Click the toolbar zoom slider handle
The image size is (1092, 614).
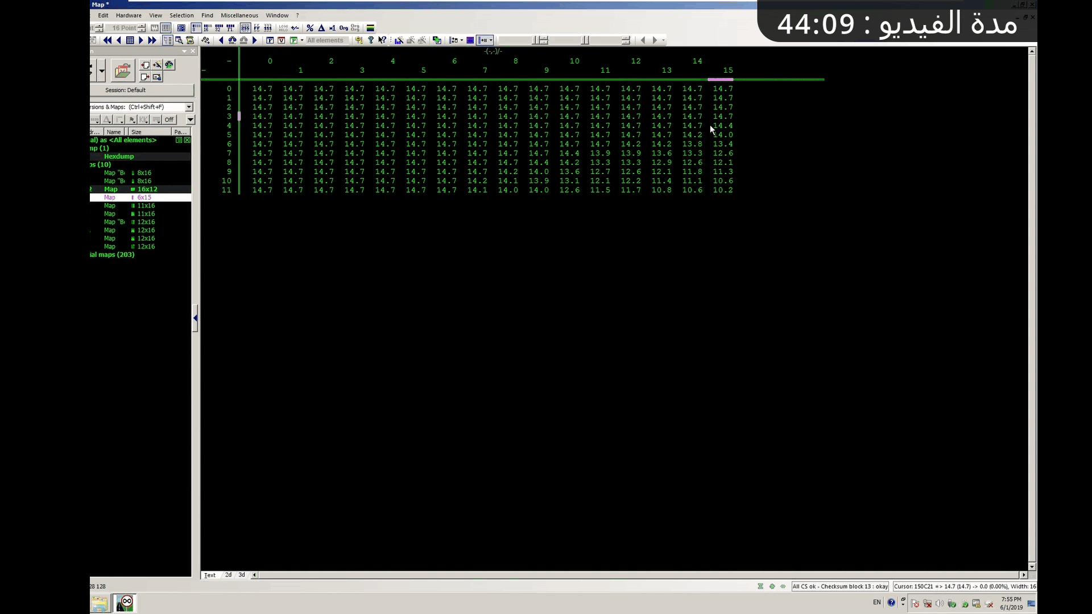[585, 40]
